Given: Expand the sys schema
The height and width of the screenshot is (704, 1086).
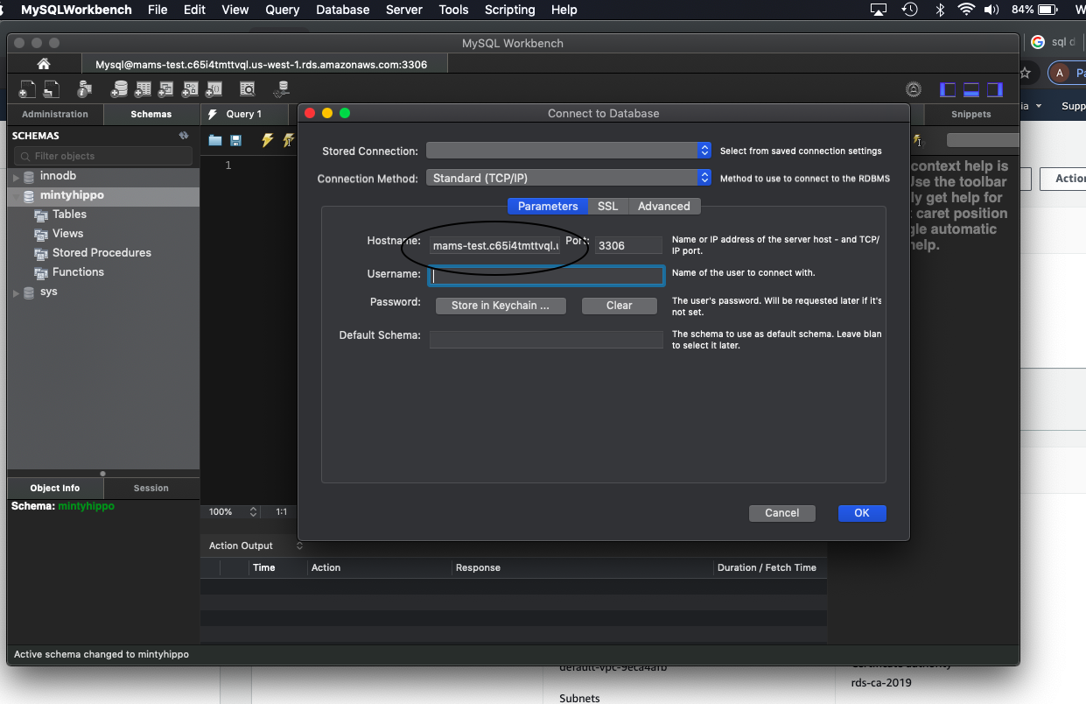Looking at the screenshot, I should click(x=16, y=292).
